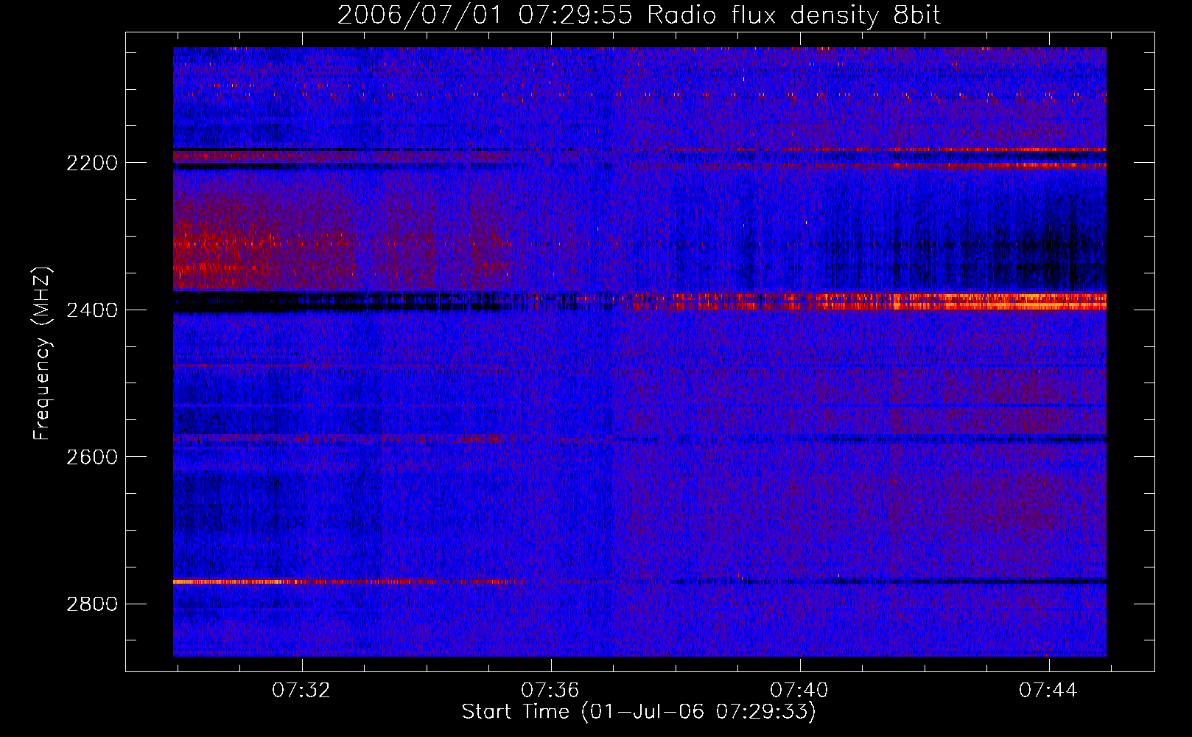Screen dimensions: 1192x737
Task: Click the 'Frequency (MHZ)' y-axis title
Action: 42,354
